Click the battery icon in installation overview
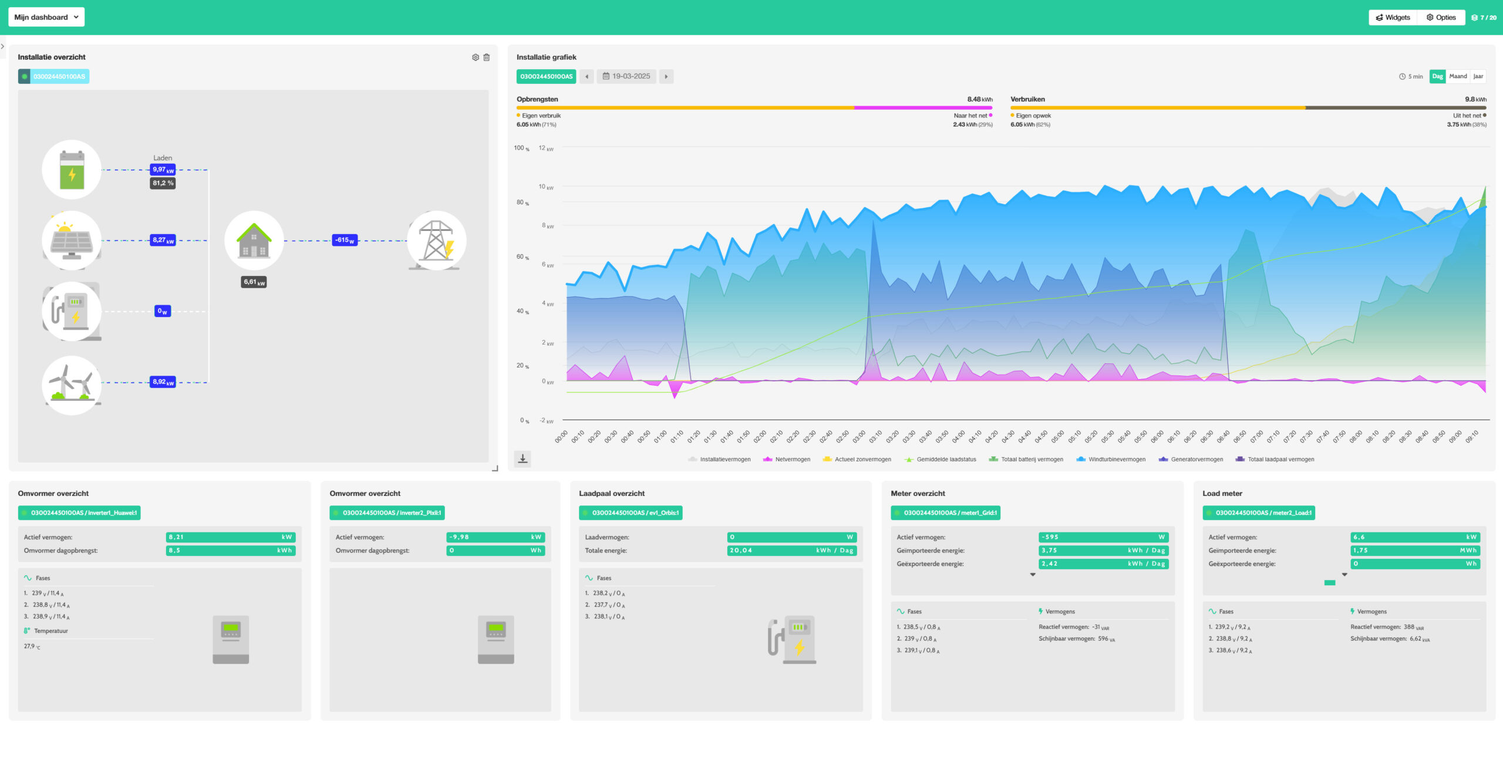 72,170
